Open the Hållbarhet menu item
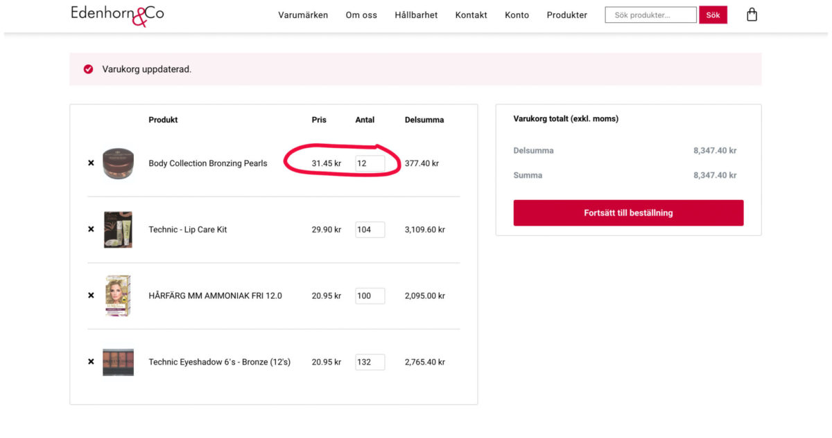 click(416, 15)
